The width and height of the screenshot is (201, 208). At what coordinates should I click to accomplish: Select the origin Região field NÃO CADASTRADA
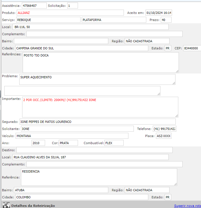(x=147, y=41)
